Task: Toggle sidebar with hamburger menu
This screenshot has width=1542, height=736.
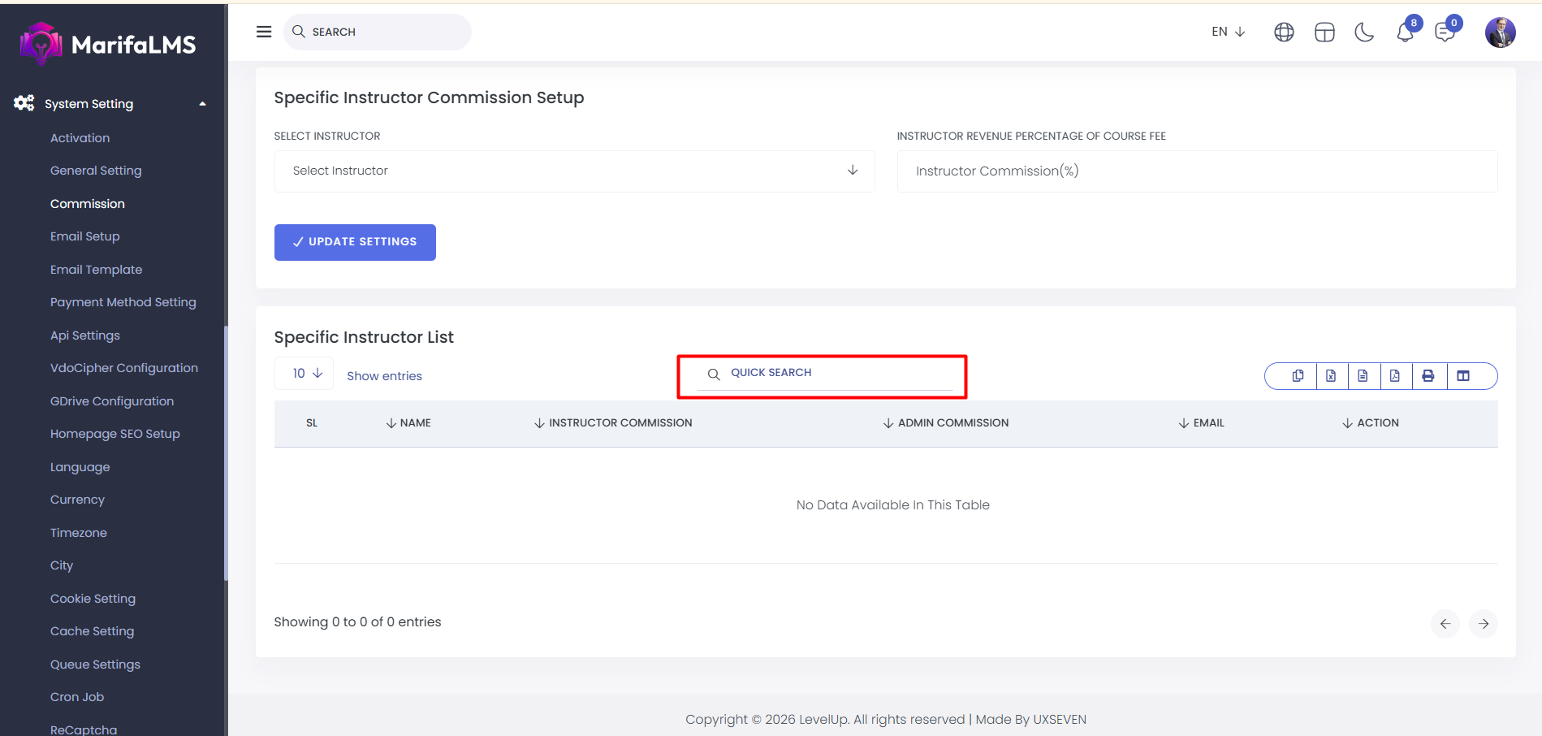Action: point(264,32)
